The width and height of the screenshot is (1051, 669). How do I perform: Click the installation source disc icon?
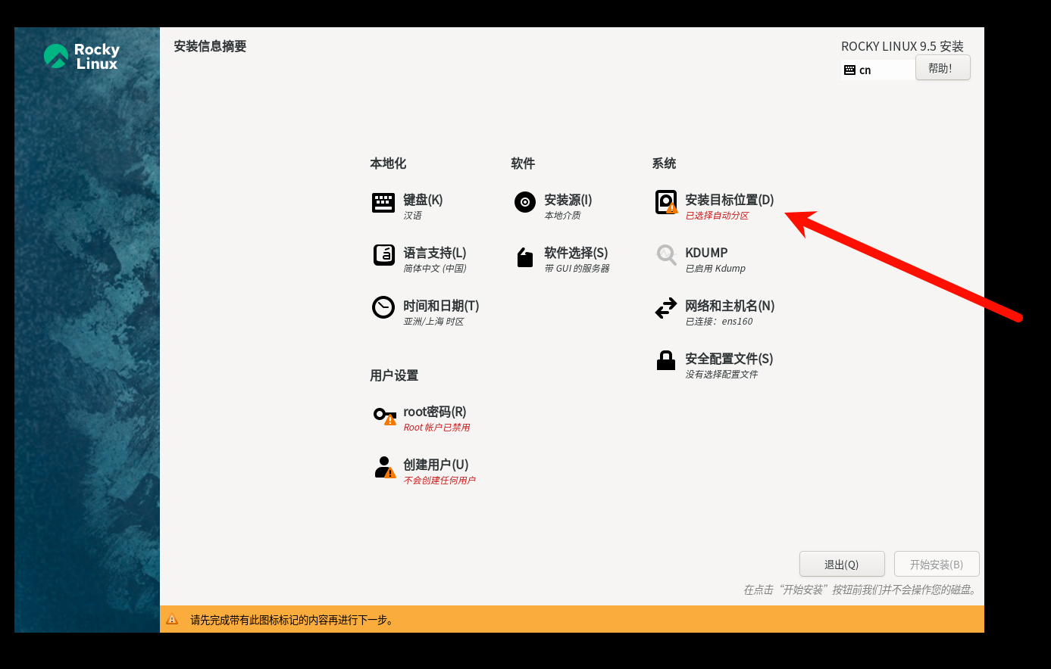point(525,202)
